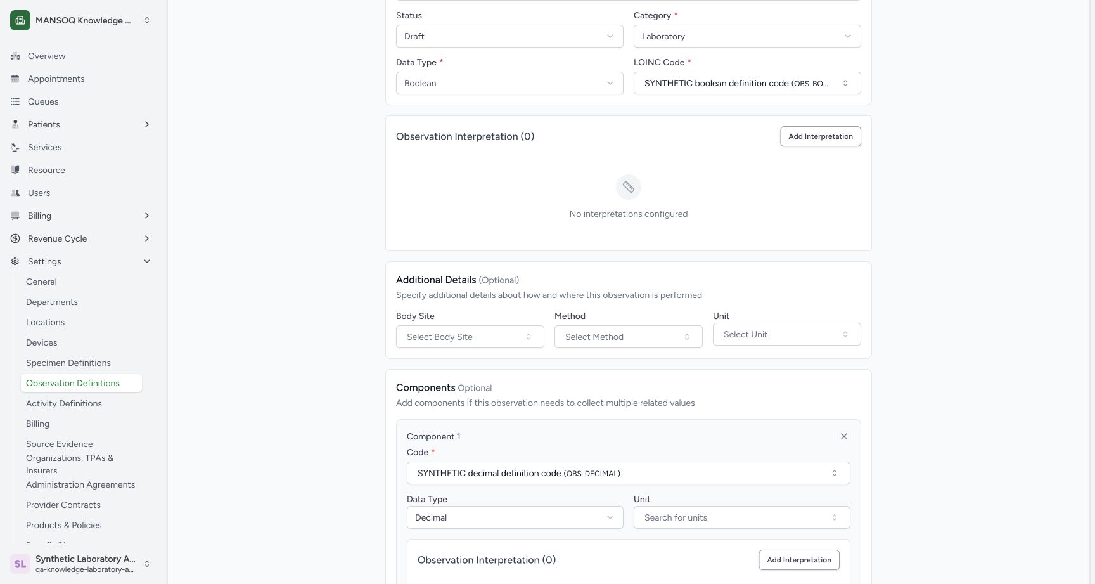
Task: Click the MANSOQ Knowledge logo icon
Action: 20,20
